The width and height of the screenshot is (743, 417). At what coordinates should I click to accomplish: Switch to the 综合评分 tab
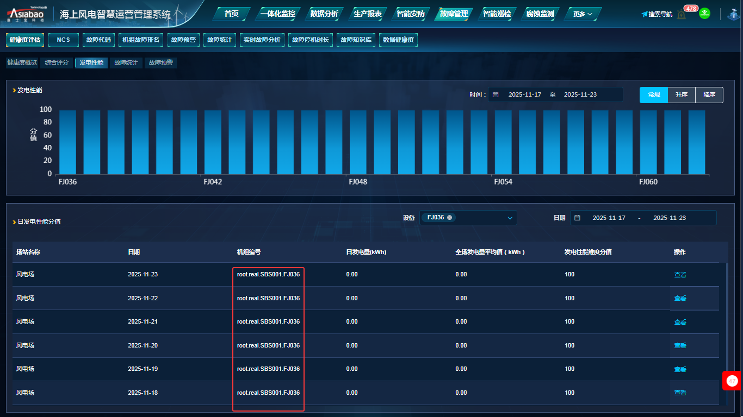tap(57, 63)
